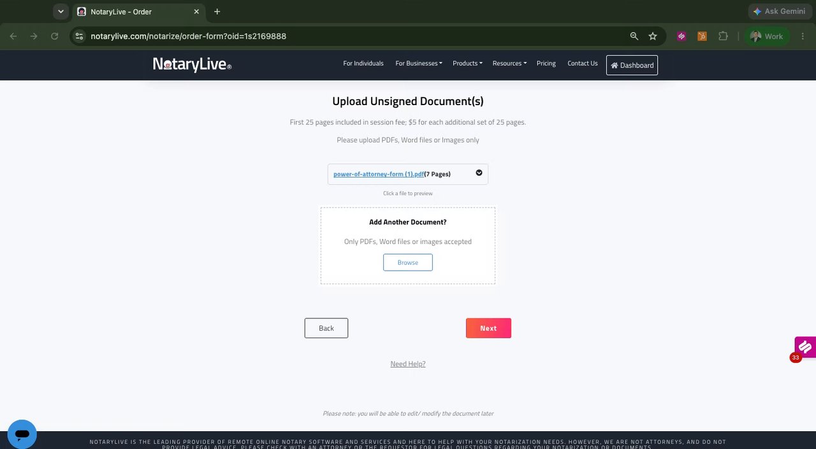Screen dimensions: 816x449
Task: Click the Back button
Action: click(x=326, y=328)
